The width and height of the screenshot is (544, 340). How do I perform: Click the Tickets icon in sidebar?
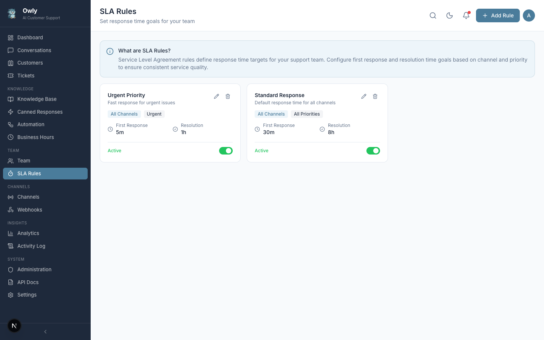coord(11,76)
